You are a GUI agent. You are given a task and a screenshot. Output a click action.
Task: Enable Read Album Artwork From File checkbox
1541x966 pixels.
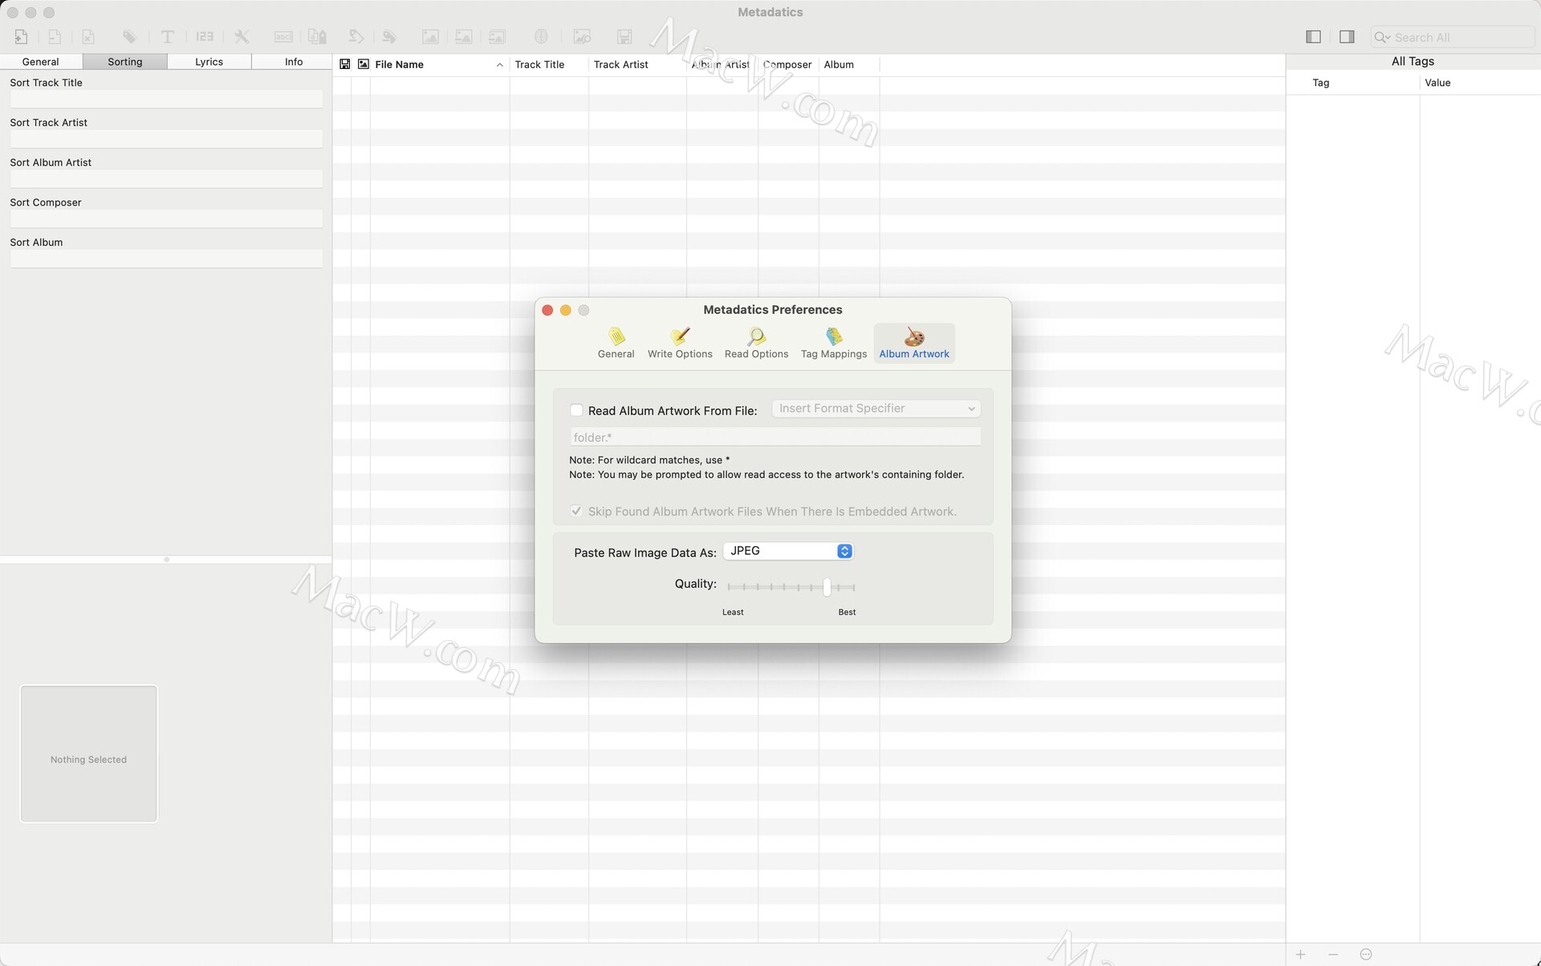pyautogui.click(x=576, y=410)
